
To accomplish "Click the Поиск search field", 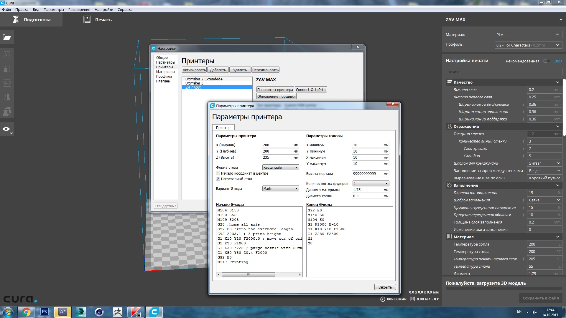I will tap(504, 72).
